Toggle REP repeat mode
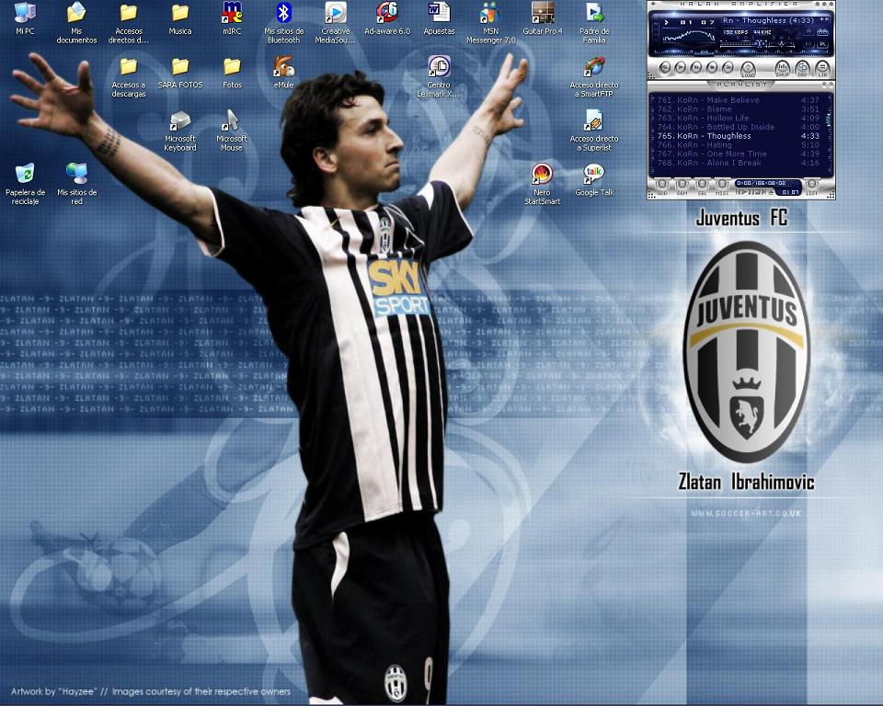This screenshot has width=883, height=706. click(802, 69)
